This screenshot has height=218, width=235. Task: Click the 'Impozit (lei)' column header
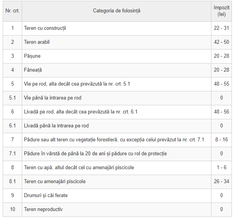point(221,11)
